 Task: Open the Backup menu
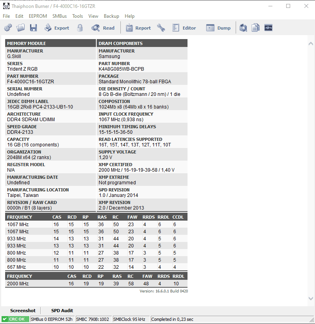click(111, 16)
